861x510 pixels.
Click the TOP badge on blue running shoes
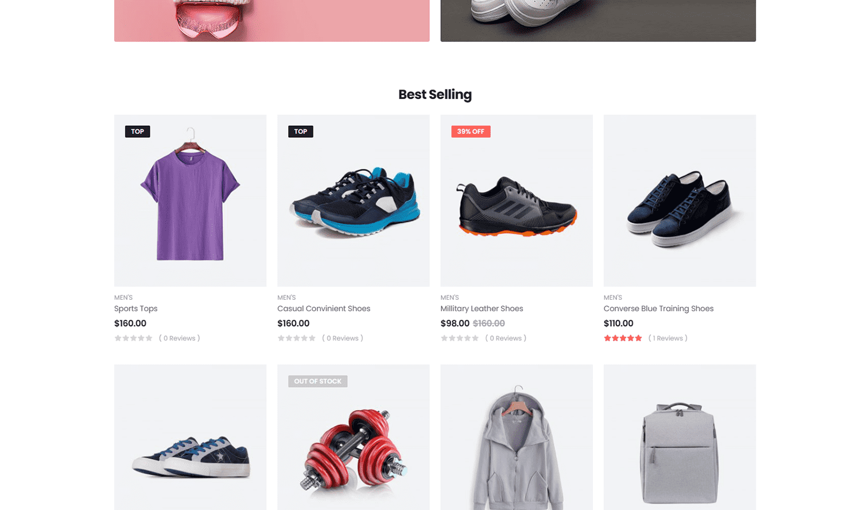[x=301, y=132]
